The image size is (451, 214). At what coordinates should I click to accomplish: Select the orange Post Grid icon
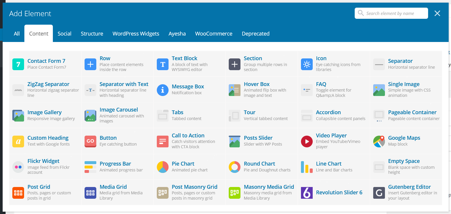click(18, 193)
